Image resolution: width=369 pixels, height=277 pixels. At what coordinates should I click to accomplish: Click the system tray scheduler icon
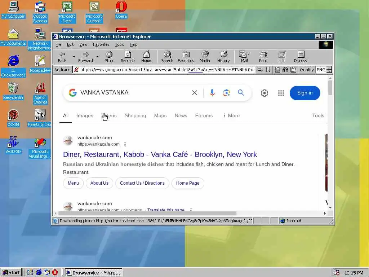337,273
